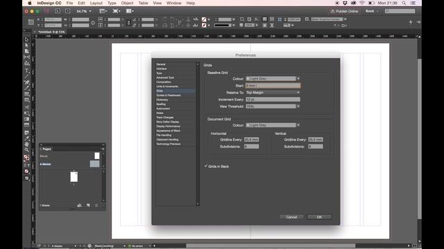The width and height of the screenshot is (444, 249).
Task: Click the reference point locator grid
Action: [31, 22]
